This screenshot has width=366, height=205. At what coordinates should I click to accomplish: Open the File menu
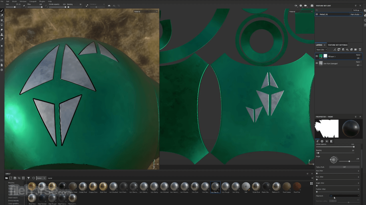point(2,1)
